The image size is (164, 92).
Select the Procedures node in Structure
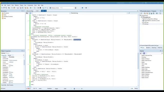tap(6, 13)
